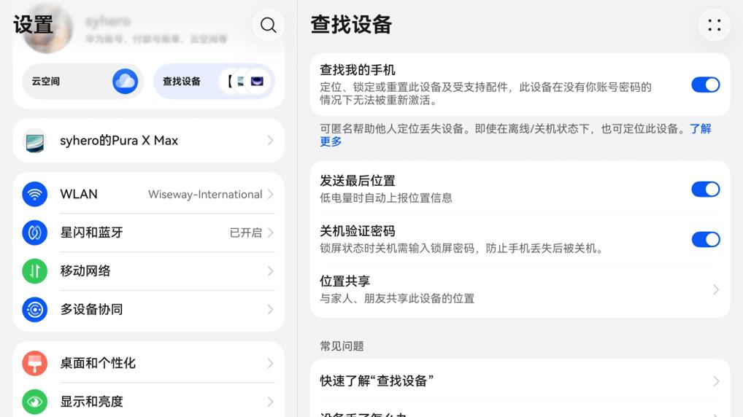The image size is (743, 417).
Task: Tap the 常见问题 section header
Action: click(342, 346)
